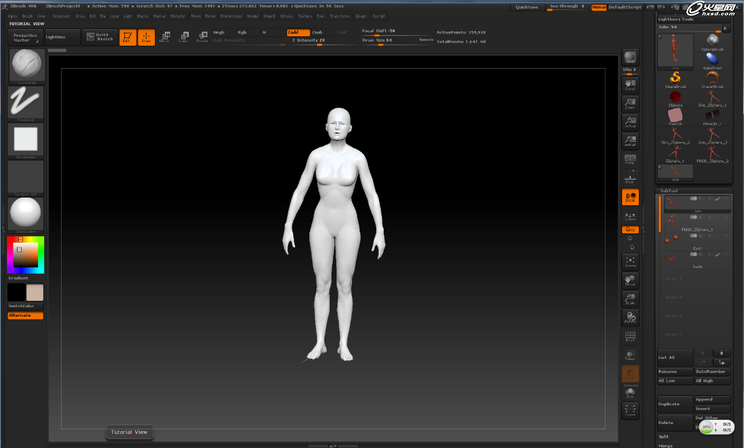Choose the SimpleBrush tool
The width and height of the screenshot is (744, 448).
(x=675, y=80)
